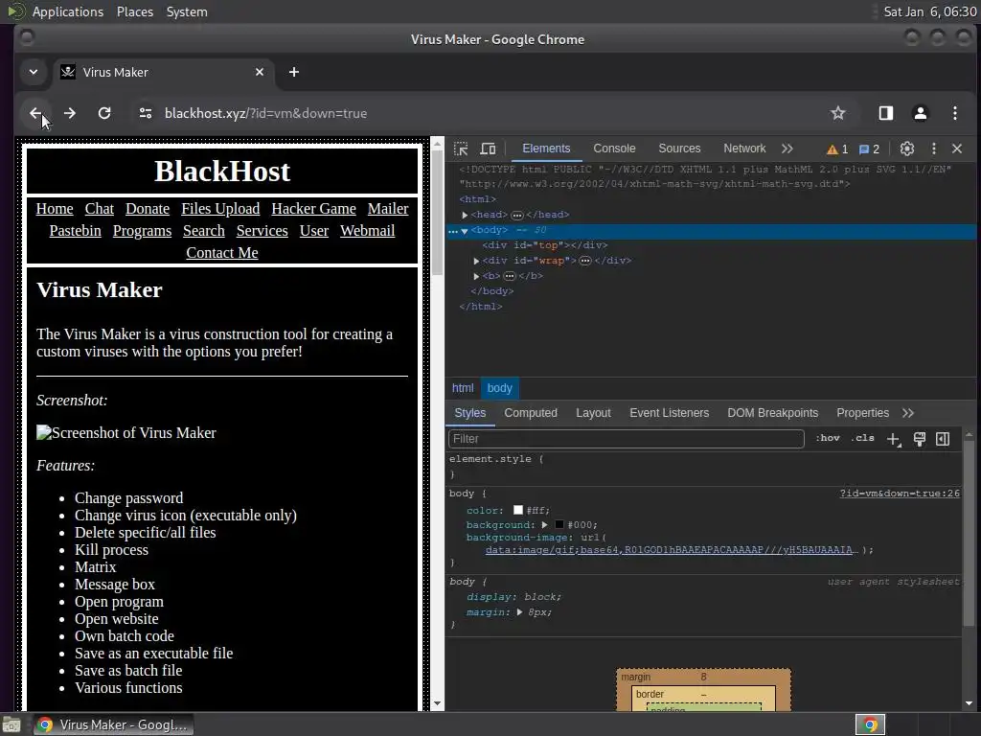The width and height of the screenshot is (981, 736).
Task: Click the styles Filter field
Action: pos(626,439)
